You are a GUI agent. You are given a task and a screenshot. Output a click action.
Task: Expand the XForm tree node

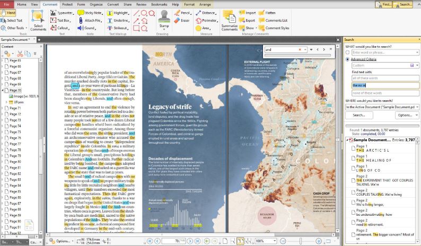click(x=7, y=102)
